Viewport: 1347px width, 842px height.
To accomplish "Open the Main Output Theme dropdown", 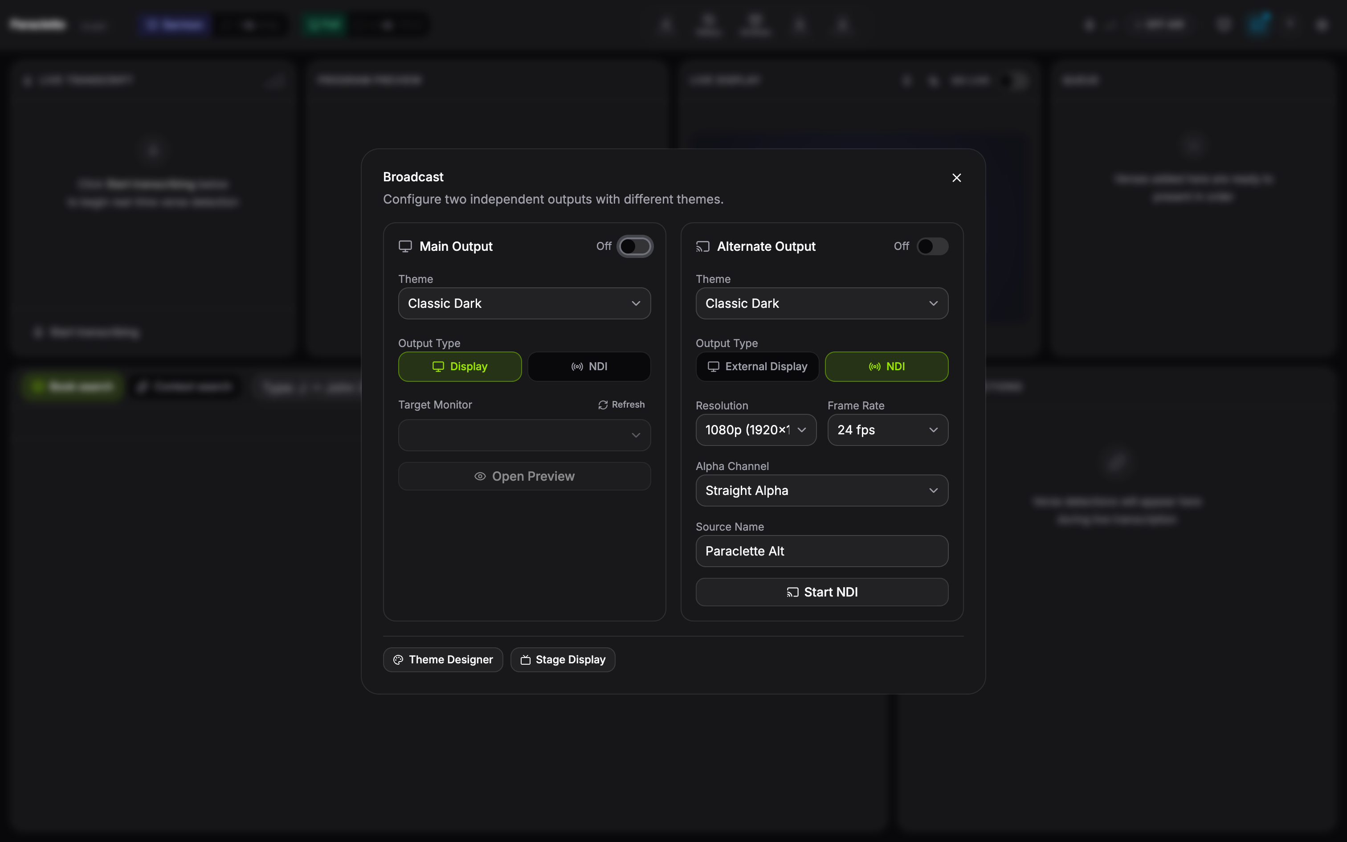I will coord(524,303).
